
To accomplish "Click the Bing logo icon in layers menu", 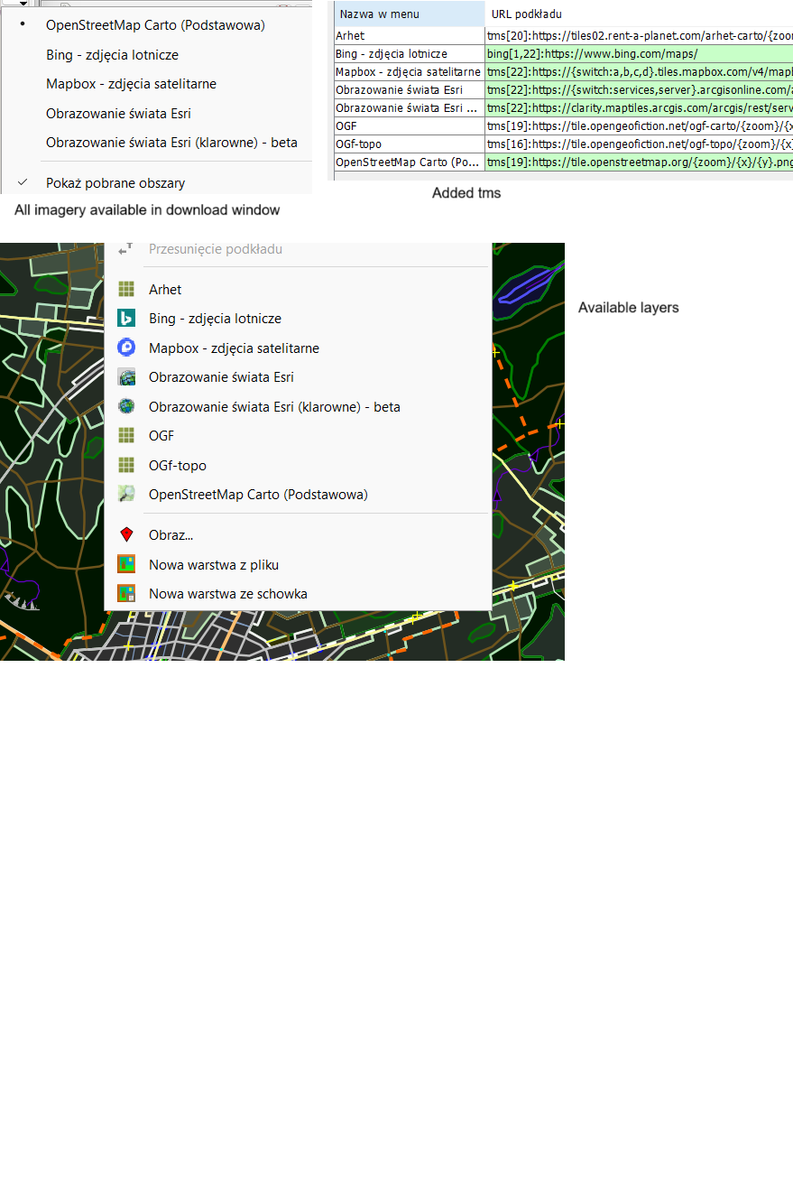I will 127,319.
